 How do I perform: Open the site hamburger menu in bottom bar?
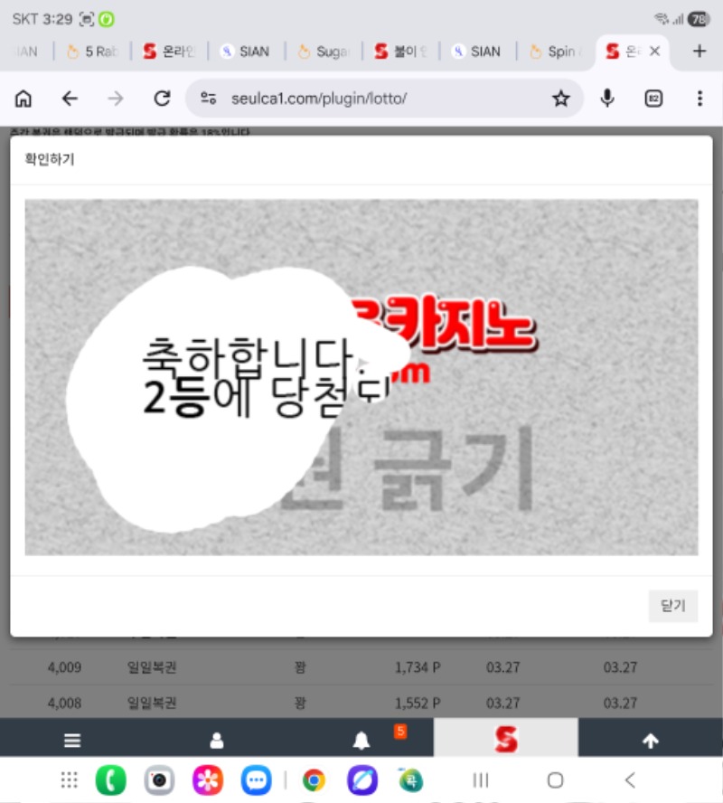(x=72, y=741)
